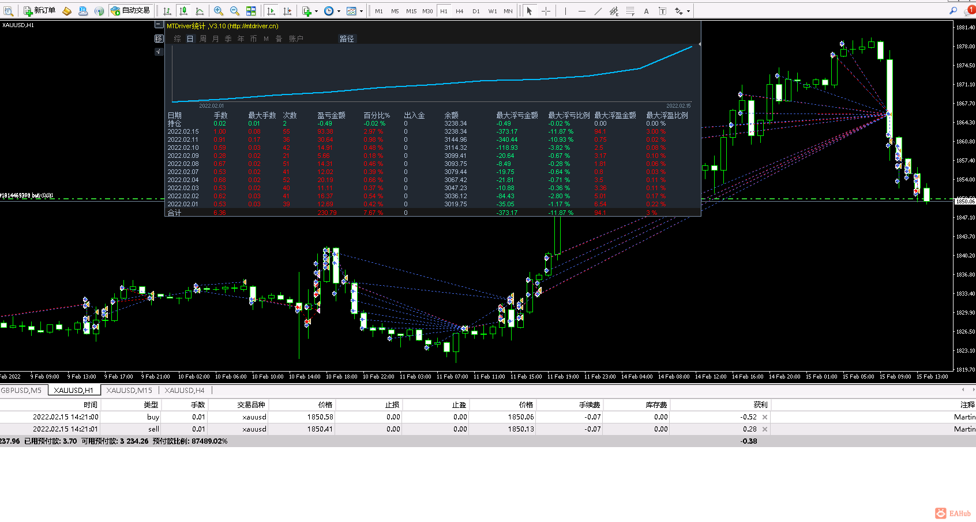Switch chart to bar chart mode
This screenshot has width=976, height=522.
coord(167,10)
